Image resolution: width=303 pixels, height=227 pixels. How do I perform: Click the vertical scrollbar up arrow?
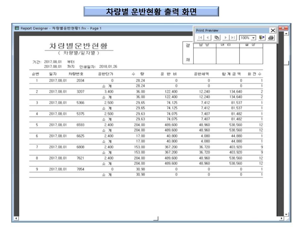286,33
